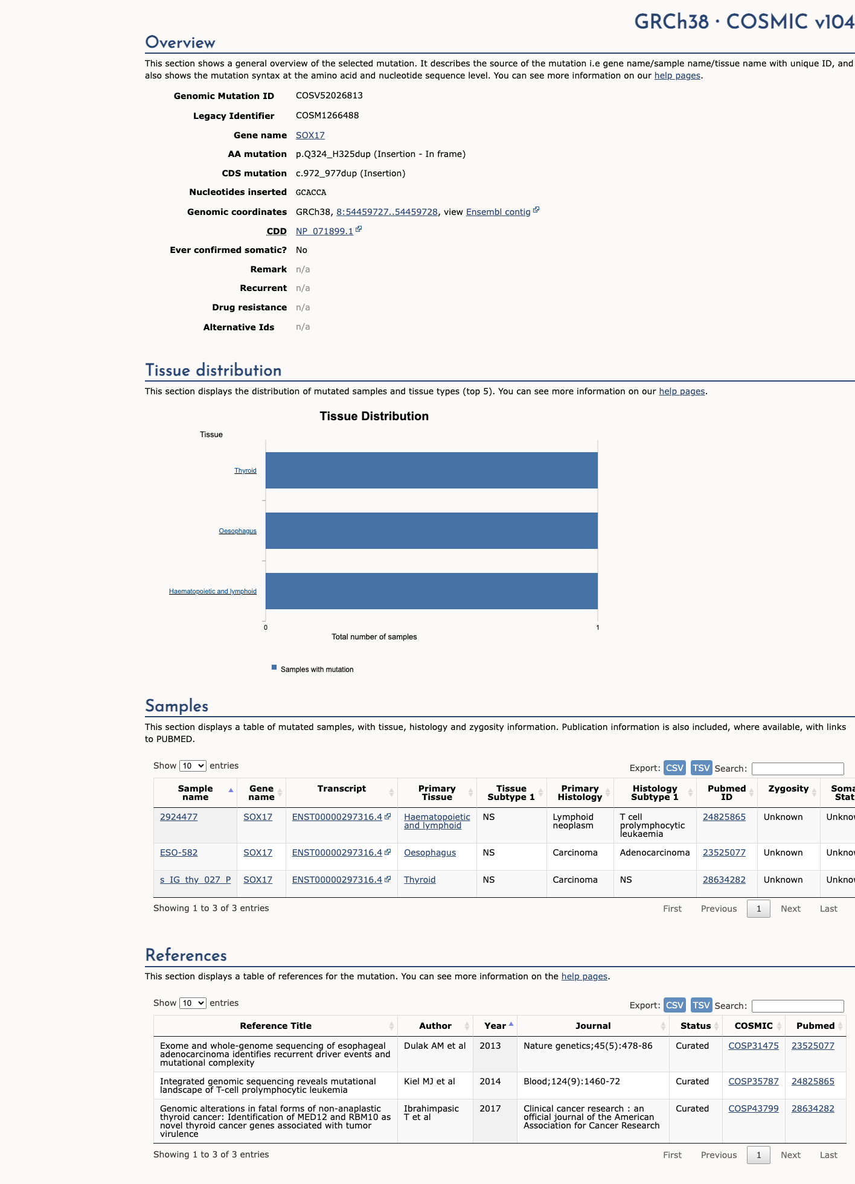Sort Samples table by Zygosity arrows

tap(814, 792)
